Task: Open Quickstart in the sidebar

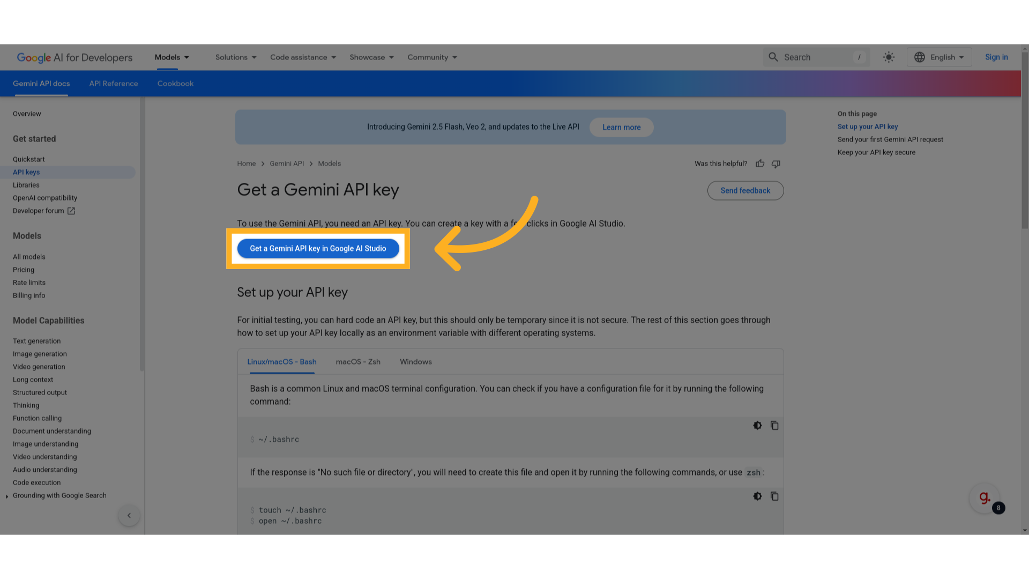Action: (29, 159)
